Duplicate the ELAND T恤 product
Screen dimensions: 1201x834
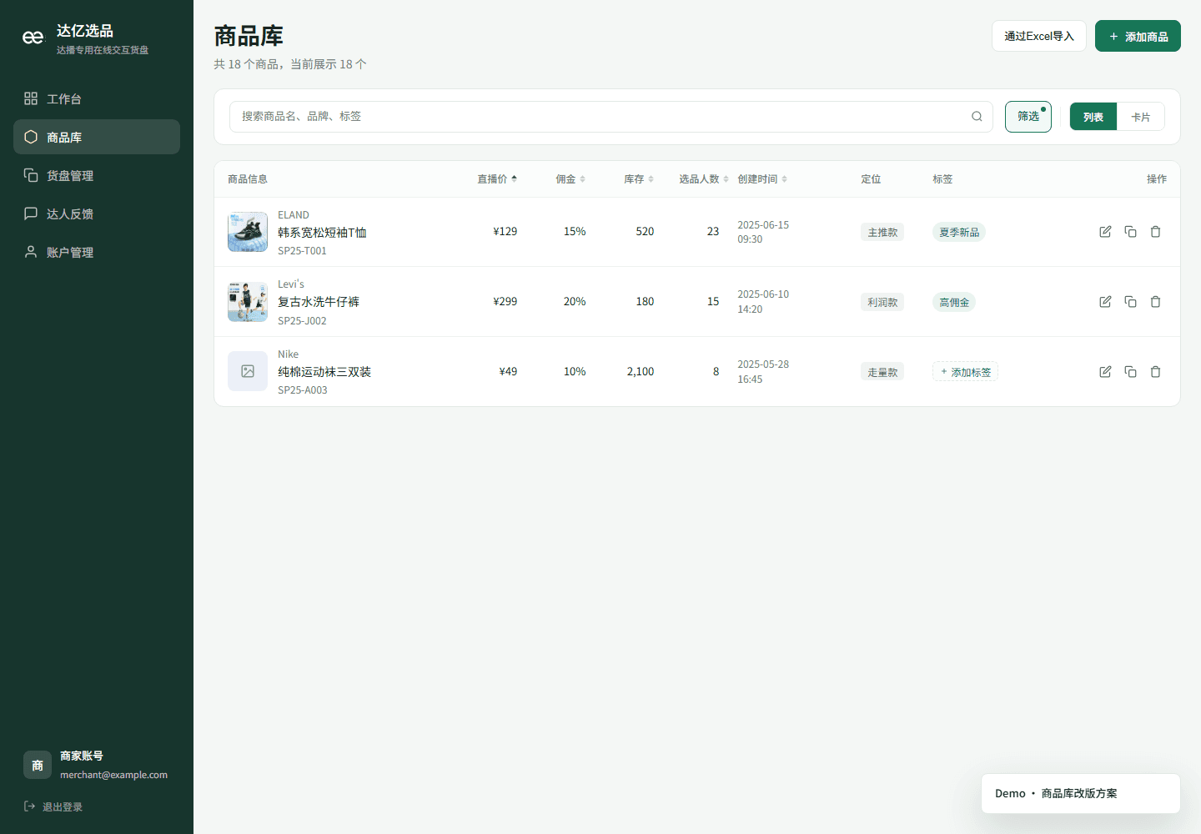(1130, 232)
